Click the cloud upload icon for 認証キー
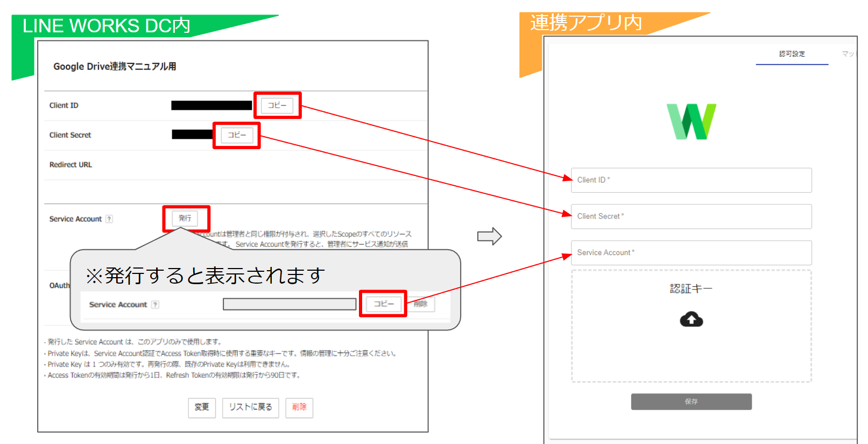This screenshot has height=444, width=868. pos(691,319)
